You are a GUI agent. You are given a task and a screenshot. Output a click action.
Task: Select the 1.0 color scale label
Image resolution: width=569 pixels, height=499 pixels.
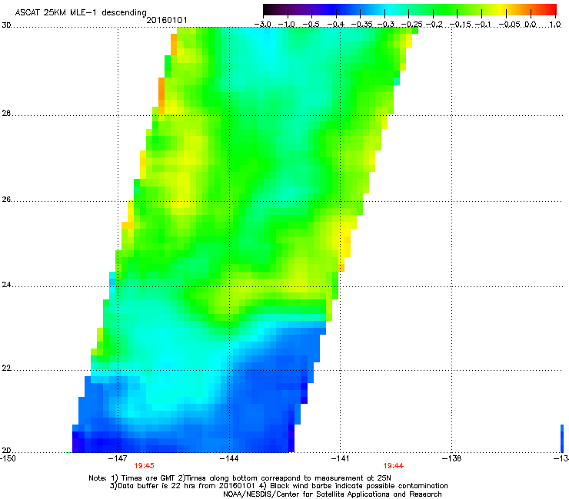coord(555,25)
